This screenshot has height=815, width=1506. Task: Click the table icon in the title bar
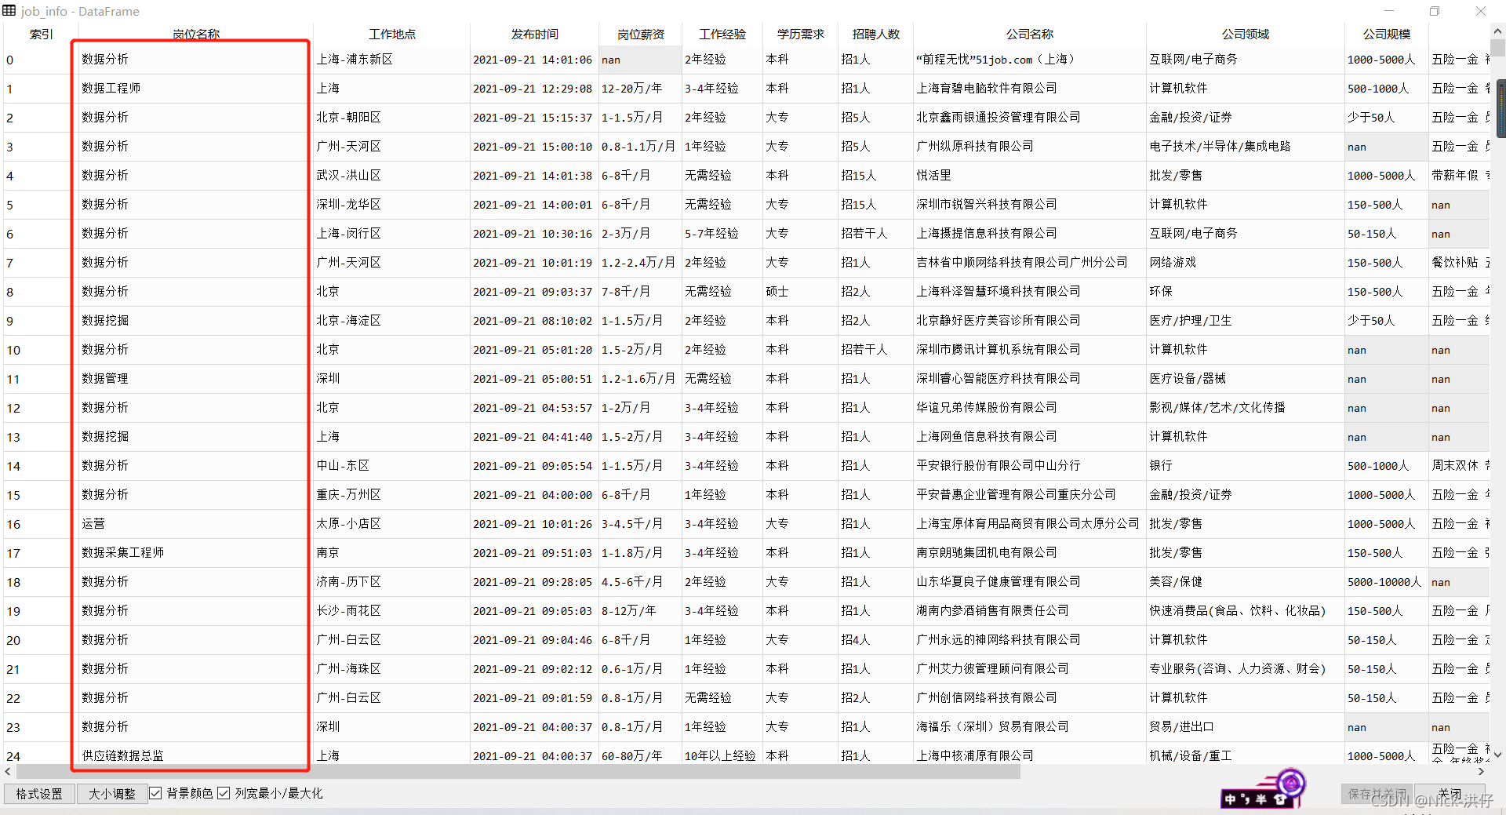(10, 11)
